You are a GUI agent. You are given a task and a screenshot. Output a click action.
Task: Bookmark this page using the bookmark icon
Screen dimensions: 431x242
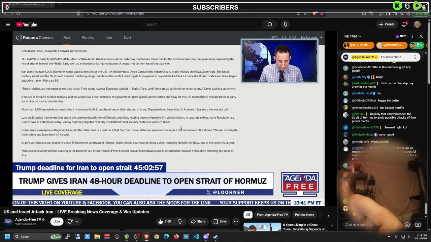click(78, 13)
